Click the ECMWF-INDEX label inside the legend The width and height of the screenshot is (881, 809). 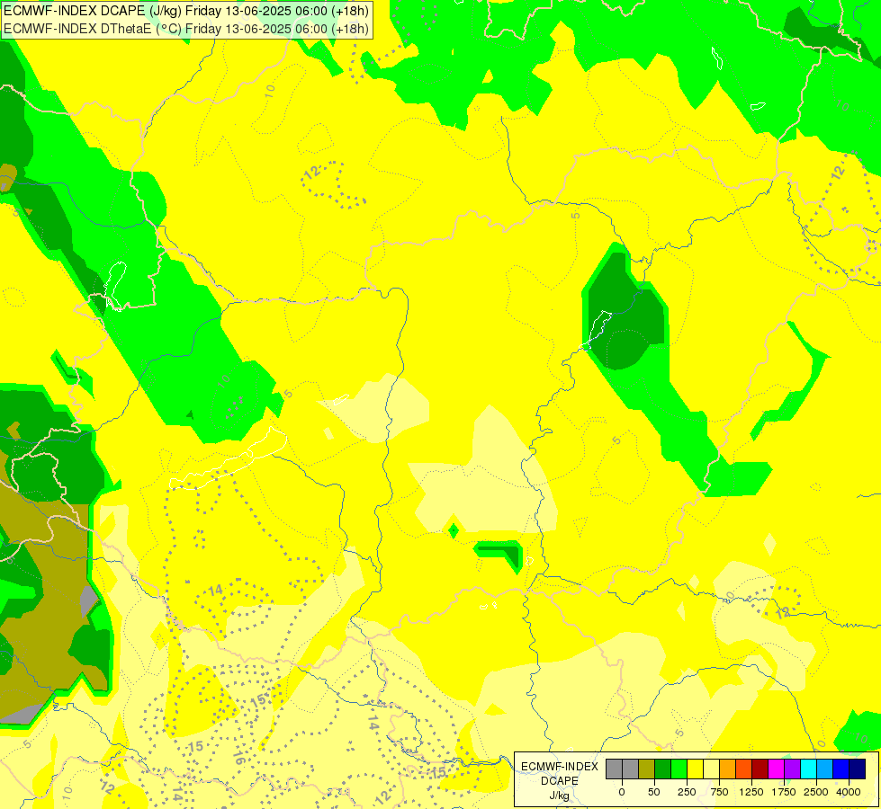coord(560,767)
